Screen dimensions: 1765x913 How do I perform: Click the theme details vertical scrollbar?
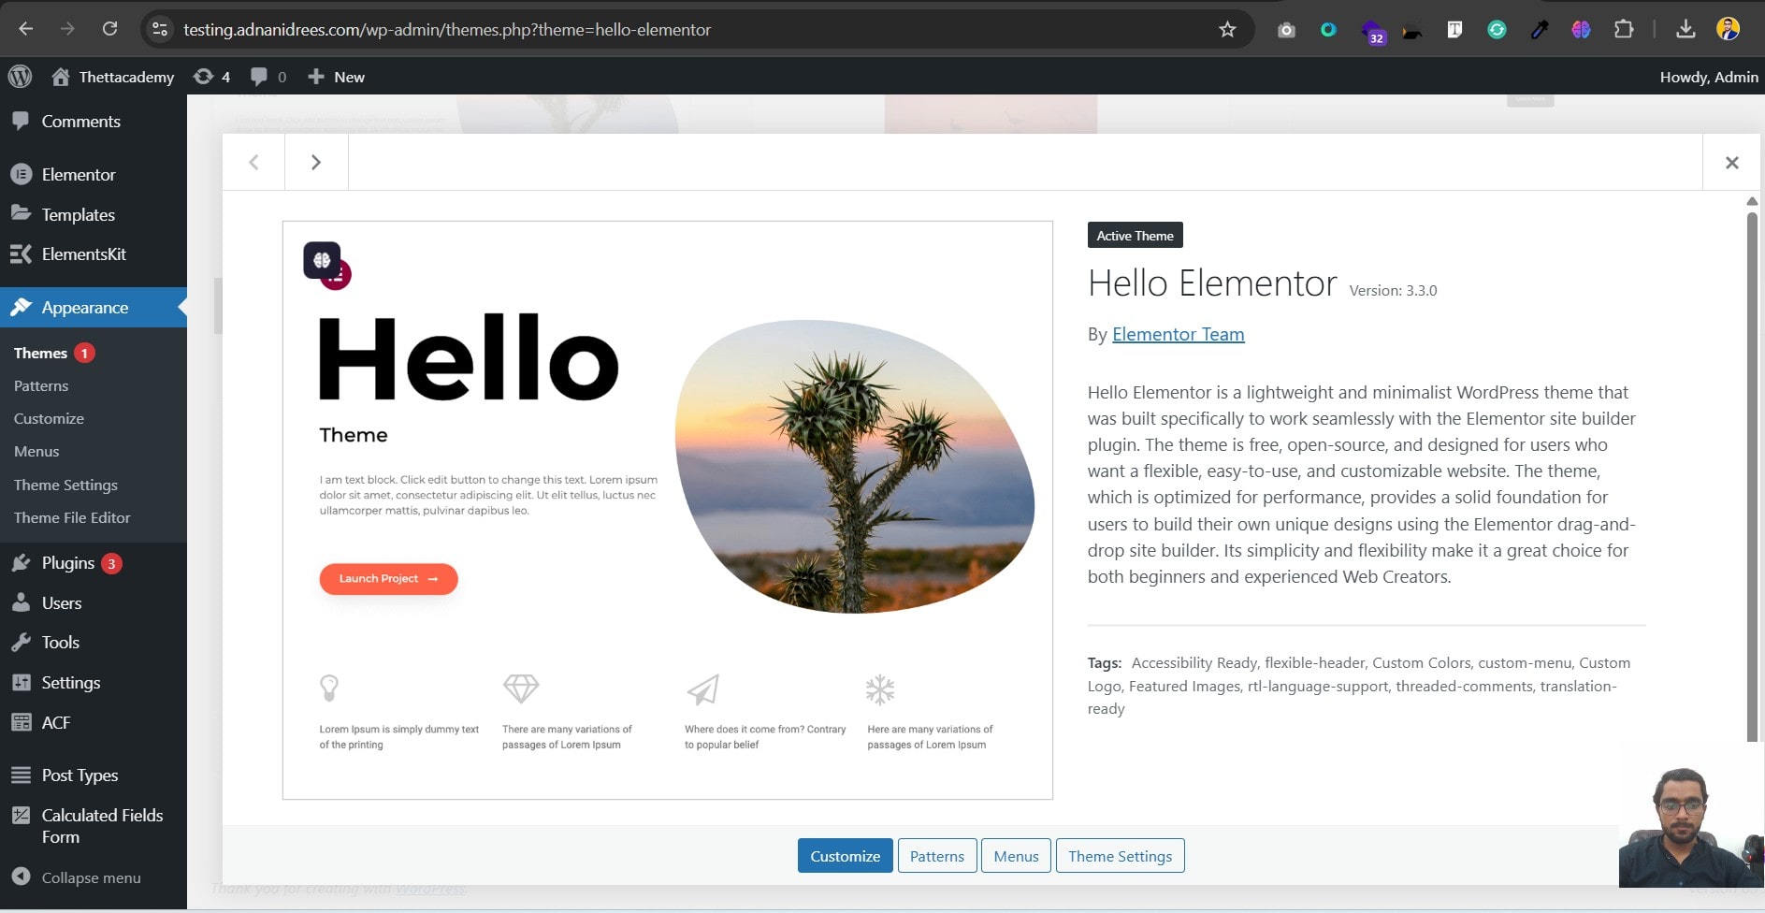1752,477
